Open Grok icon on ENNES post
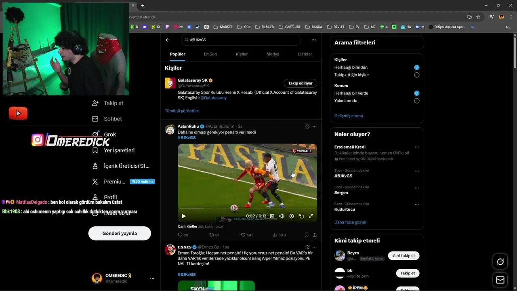Image resolution: width=517 pixels, height=291 pixels. (x=307, y=247)
